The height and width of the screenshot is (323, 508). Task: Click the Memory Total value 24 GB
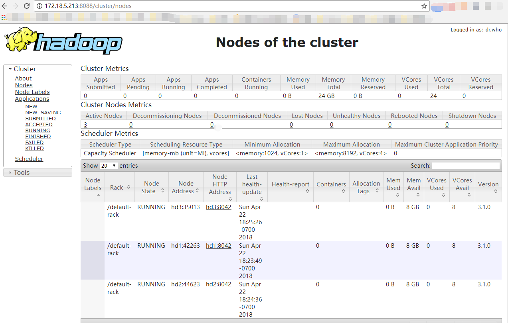point(326,96)
